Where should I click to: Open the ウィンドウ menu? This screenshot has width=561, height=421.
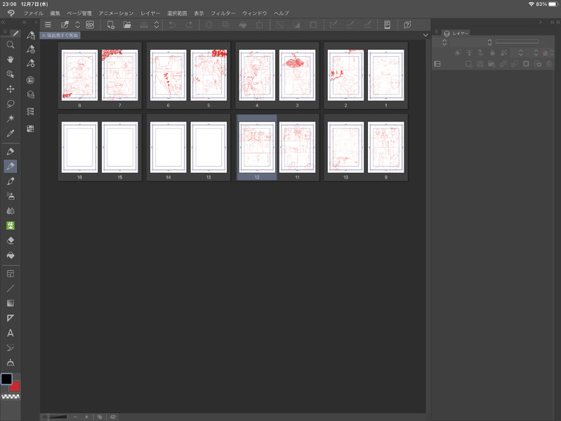[x=255, y=13]
